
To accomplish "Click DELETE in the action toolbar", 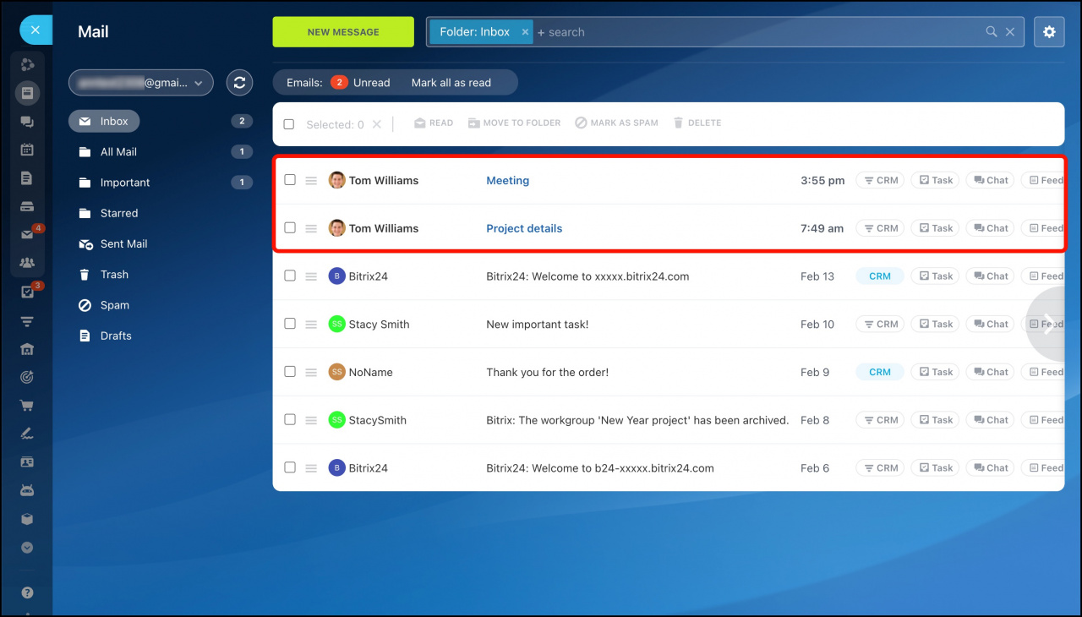I will point(697,123).
